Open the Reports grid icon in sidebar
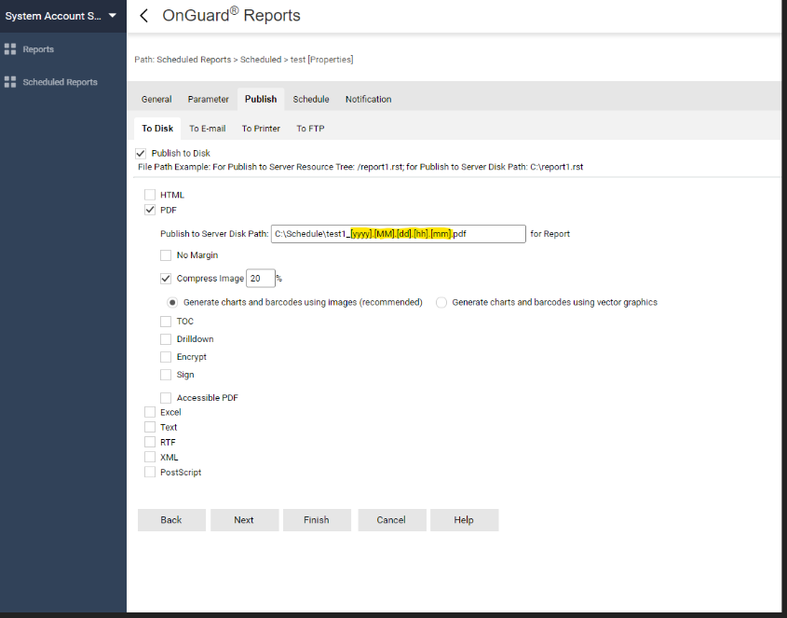This screenshot has height=618, width=787. (x=10, y=48)
